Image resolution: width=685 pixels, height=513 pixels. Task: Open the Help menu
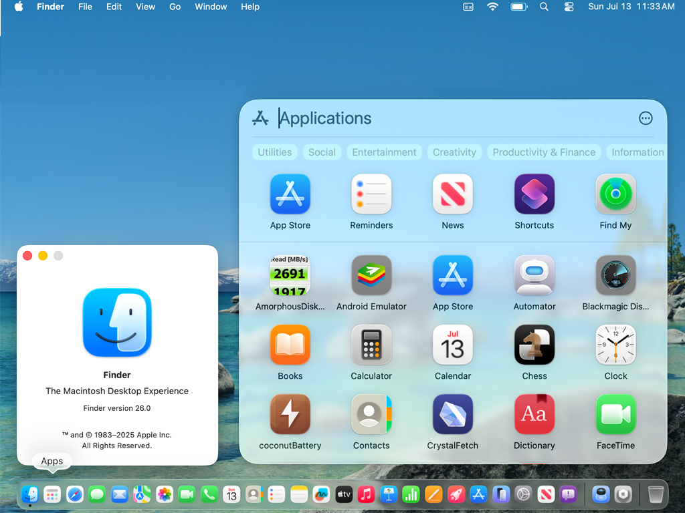click(250, 7)
